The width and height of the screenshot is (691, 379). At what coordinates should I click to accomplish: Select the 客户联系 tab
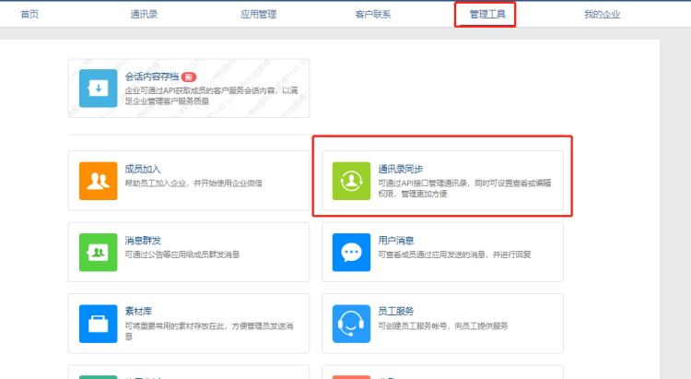point(372,15)
